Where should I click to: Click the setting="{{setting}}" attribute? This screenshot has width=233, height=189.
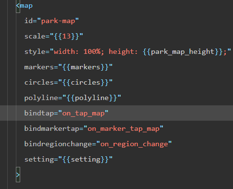pyautogui.click(x=68, y=160)
